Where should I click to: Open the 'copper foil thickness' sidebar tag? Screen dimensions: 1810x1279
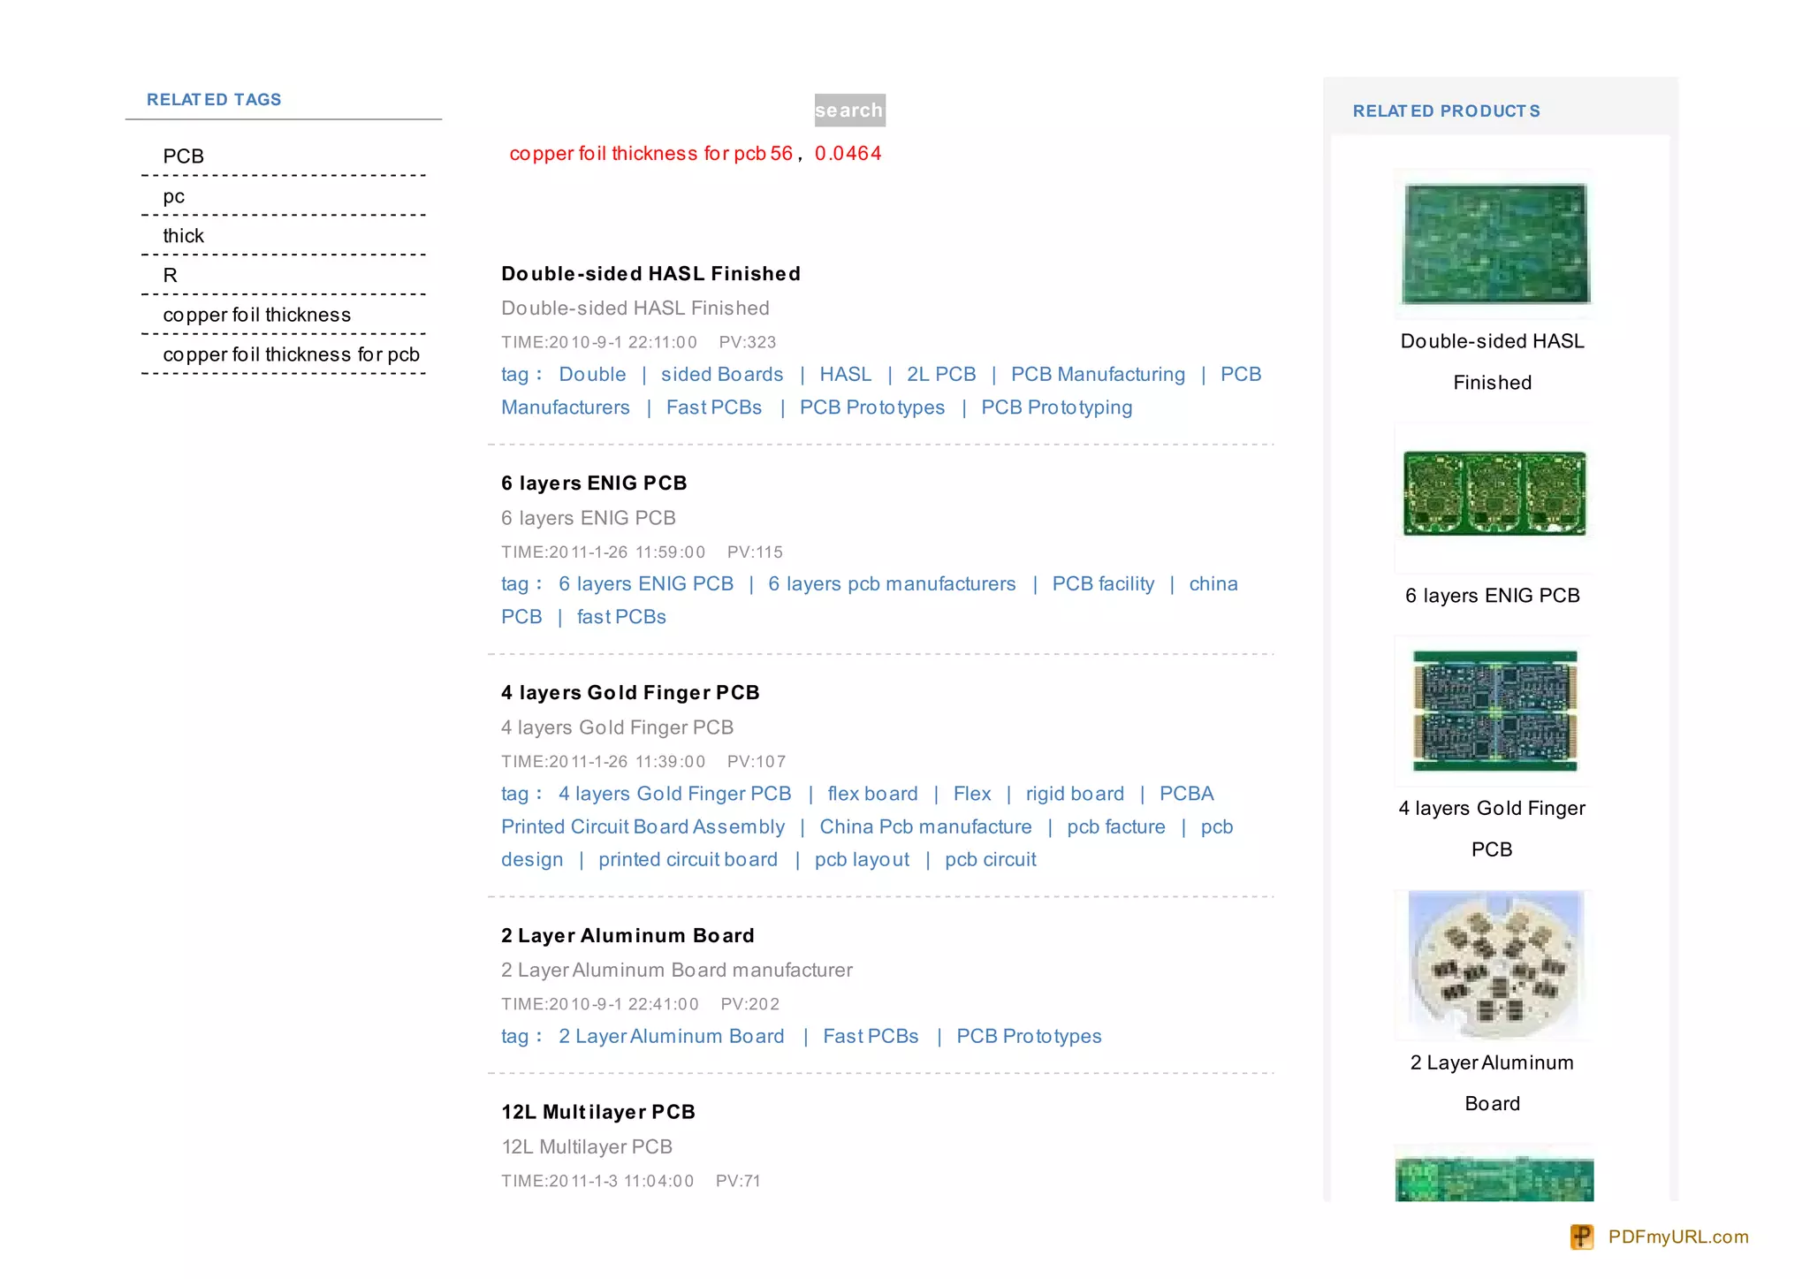point(256,315)
